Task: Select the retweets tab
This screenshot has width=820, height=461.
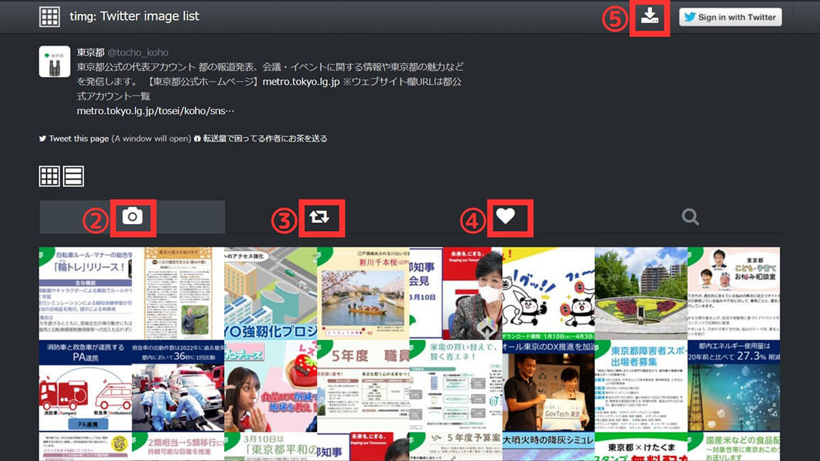Action: 318,217
